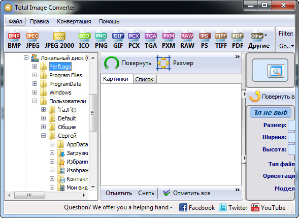This screenshot has width=299, height=218.
Task: Open the Twitter link
Action: coord(233,207)
